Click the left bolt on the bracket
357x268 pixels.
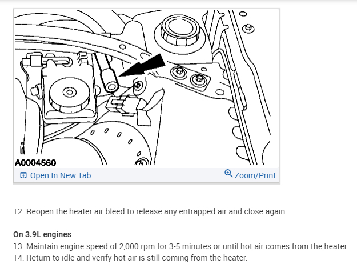pyautogui.click(x=179, y=72)
